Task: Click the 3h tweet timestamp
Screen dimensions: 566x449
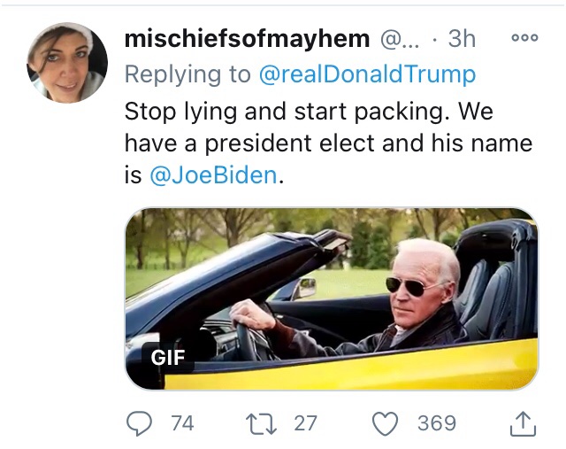Action: [462, 39]
